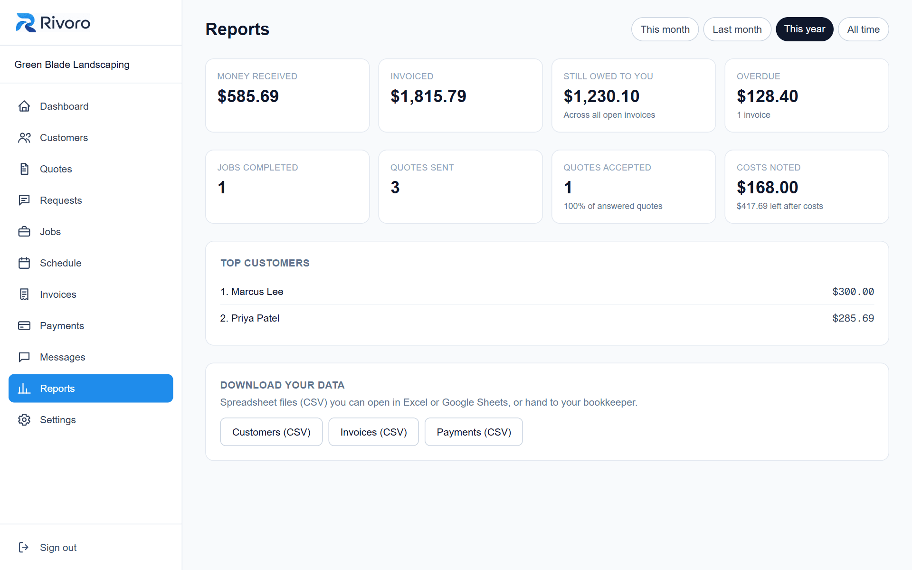Image resolution: width=912 pixels, height=570 pixels.
Task: Click the Download Your Data heading
Action: click(x=283, y=385)
